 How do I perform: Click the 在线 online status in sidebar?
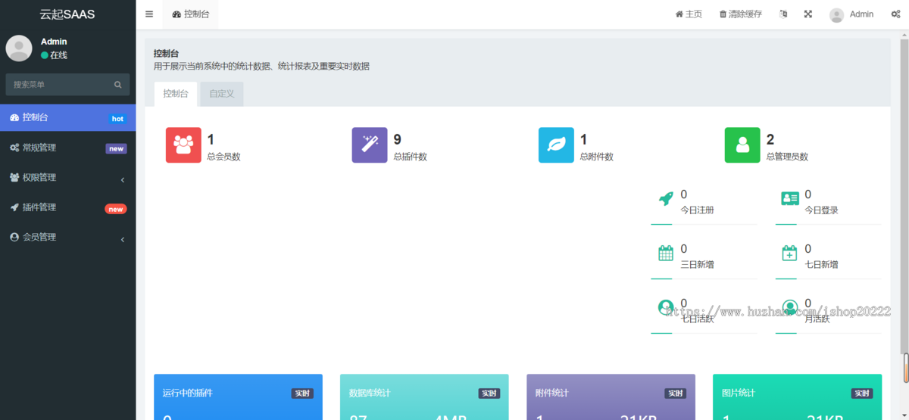[x=54, y=55]
